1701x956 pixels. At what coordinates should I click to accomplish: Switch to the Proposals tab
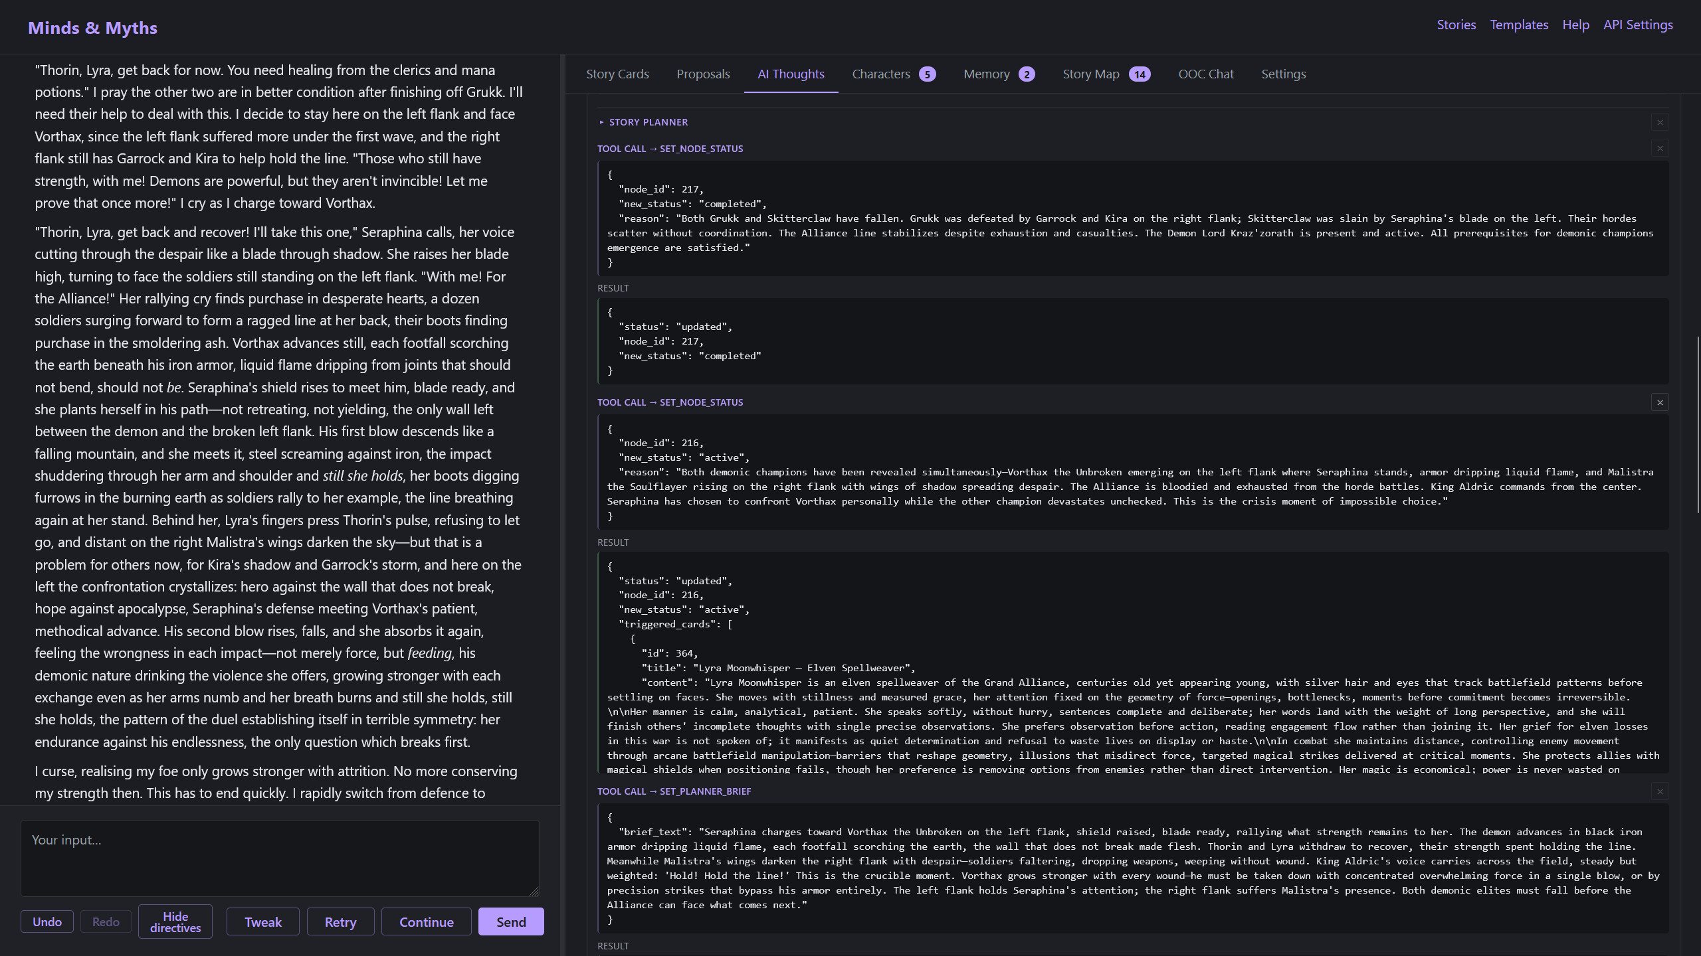point(703,74)
